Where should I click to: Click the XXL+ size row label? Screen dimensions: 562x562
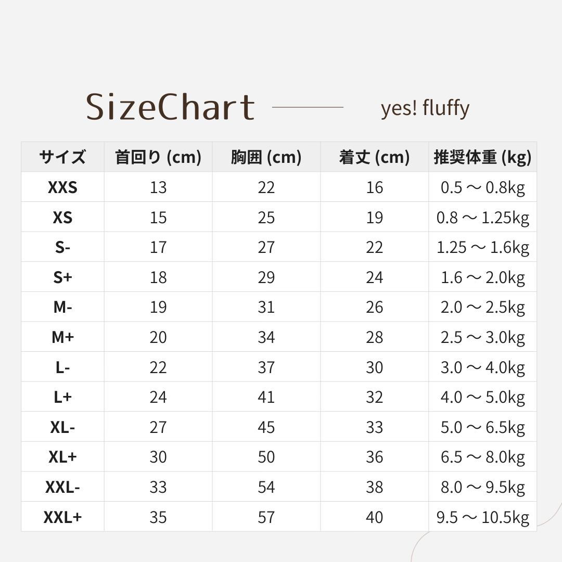click(x=62, y=517)
